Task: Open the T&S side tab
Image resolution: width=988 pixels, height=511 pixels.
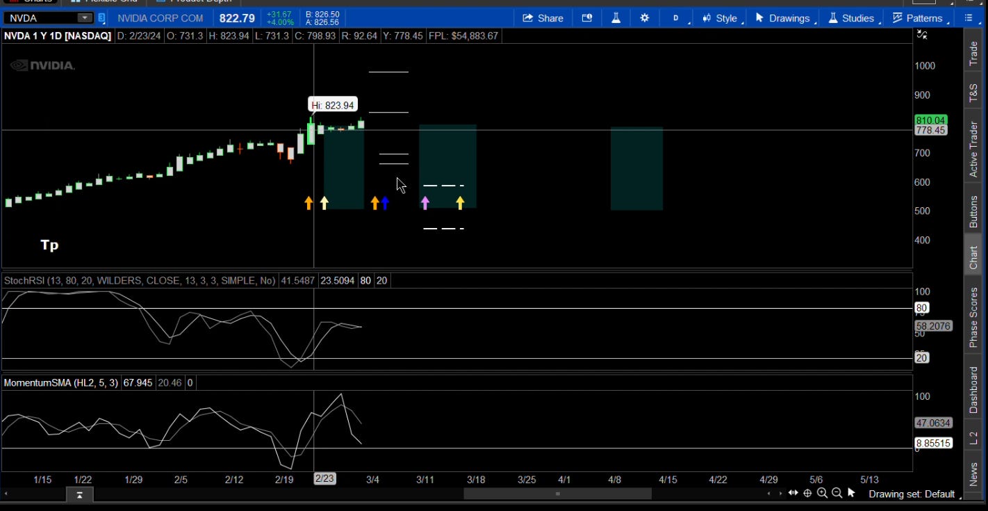Action: tap(973, 92)
